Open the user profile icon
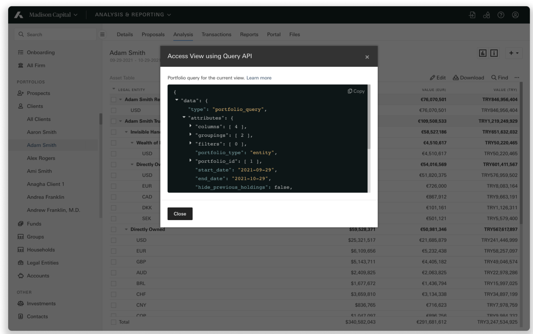The image size is (533, 334). 515,15
